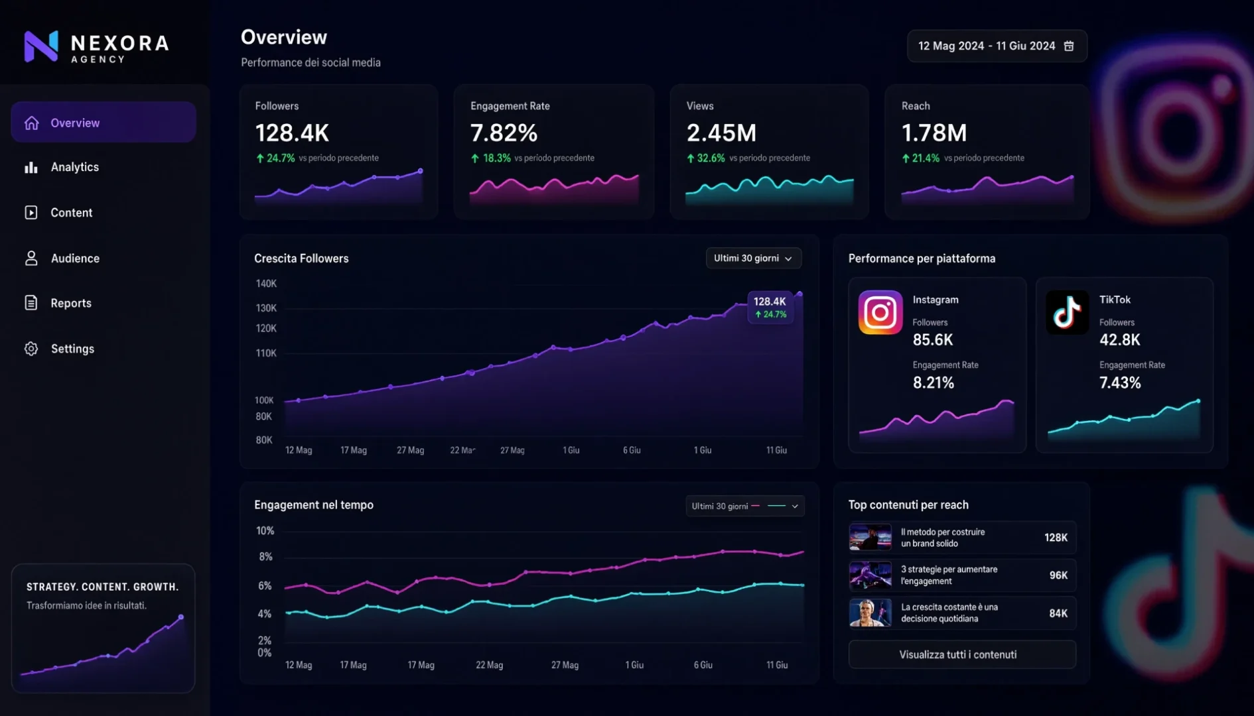This screenshot has width=1254, height=716.
Task: Click TikTok engagement rate 7.43%
Action: click(x=1120, y=383)
